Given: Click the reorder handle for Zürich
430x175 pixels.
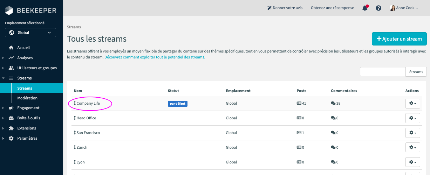Looking at the screenshot, I should click(x=75, y=147).
